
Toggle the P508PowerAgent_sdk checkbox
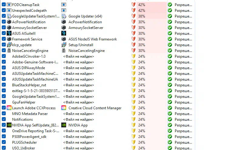pyautogui.click(x=4, y=136)
